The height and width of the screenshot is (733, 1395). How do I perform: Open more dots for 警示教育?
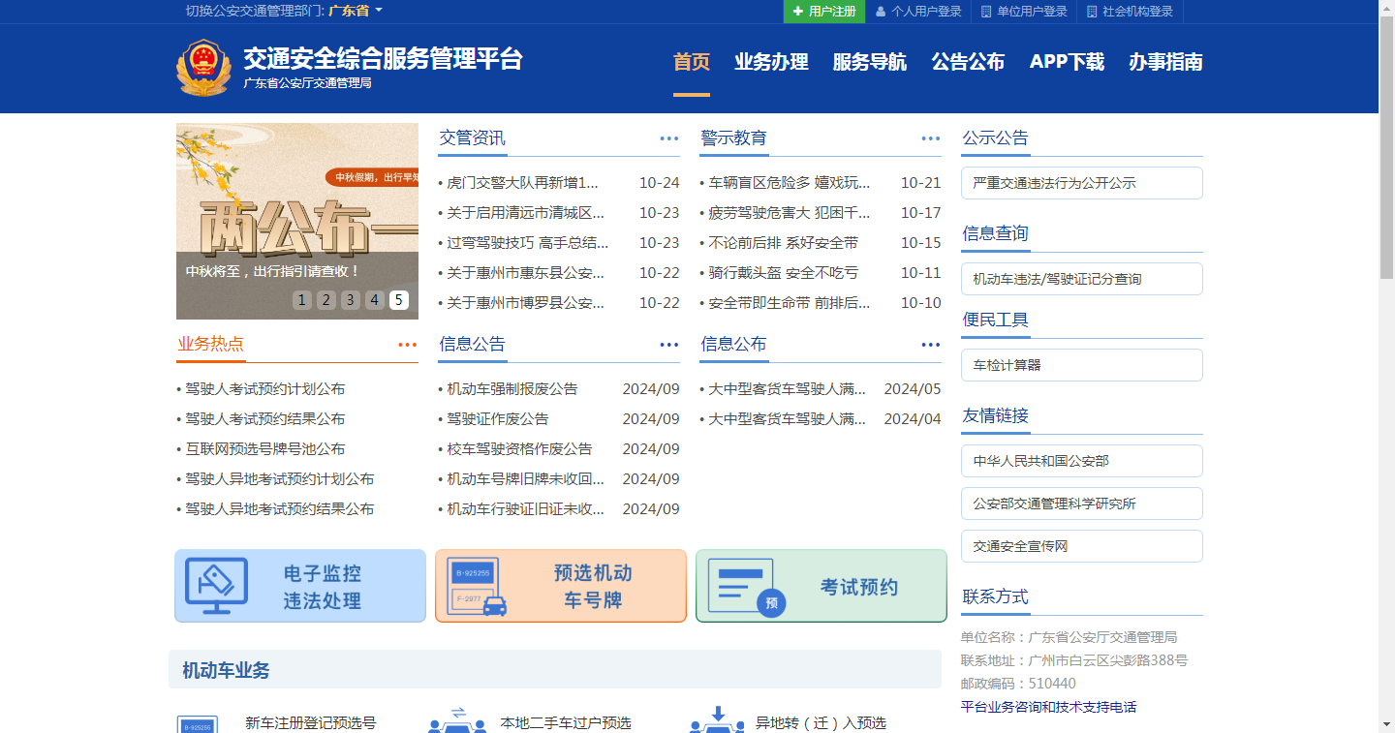[x=931, y=138]
